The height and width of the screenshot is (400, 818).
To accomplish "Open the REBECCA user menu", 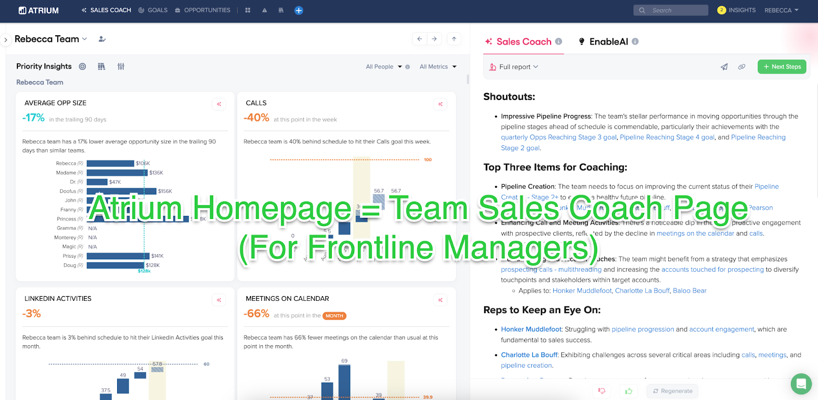I will click(x=781, y=10).
